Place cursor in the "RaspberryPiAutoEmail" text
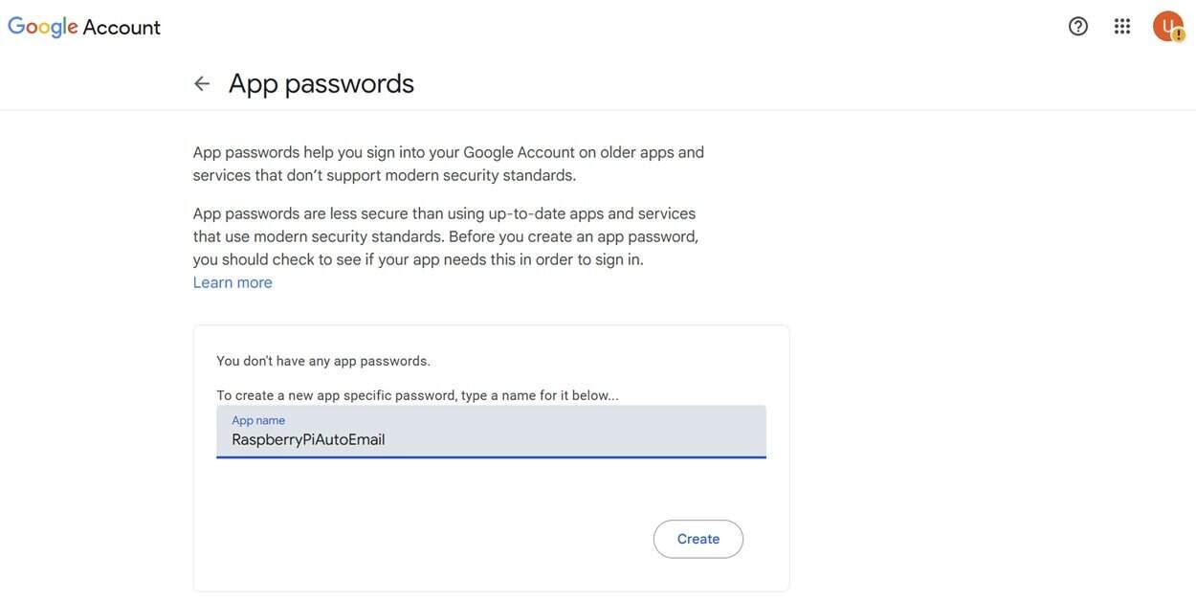The width and height of the screenshot is (1196, 601). (x=308, y=440)
